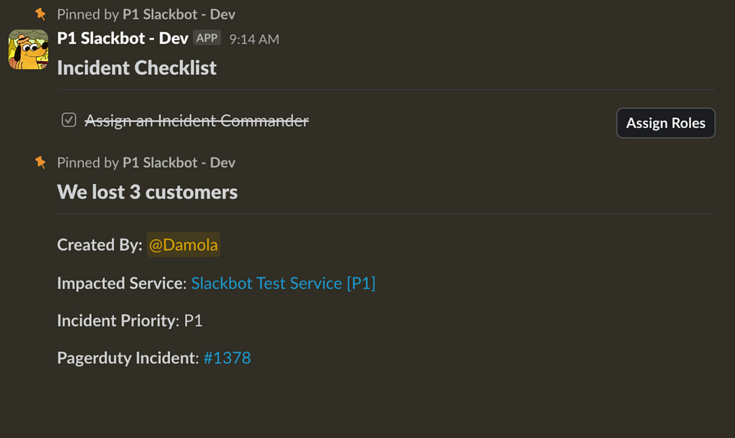
Task: Click the pin icon above We lost 3 customers
Action: click(41, 162)
